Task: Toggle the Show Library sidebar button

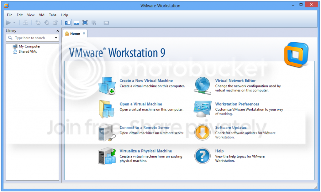Action: (68, 23)
